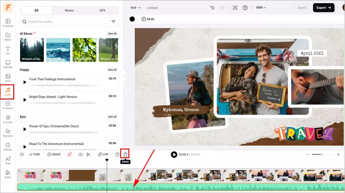Screen dimensions: 345x193
Task: Switch to the SFX tab
Action: (102, 11)
